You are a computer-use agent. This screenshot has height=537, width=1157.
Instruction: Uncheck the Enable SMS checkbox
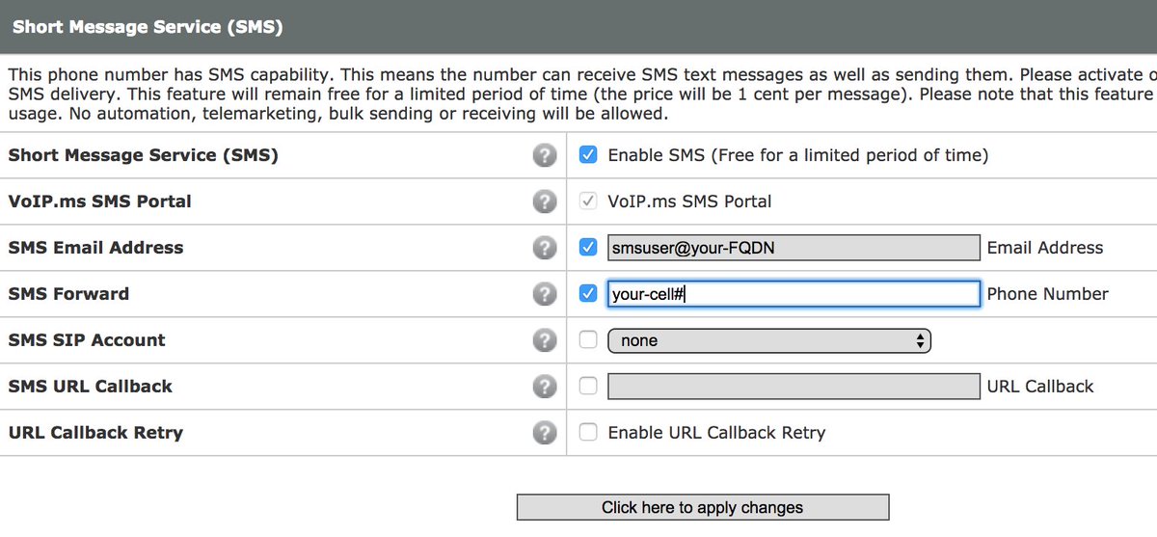click(588, 155)
